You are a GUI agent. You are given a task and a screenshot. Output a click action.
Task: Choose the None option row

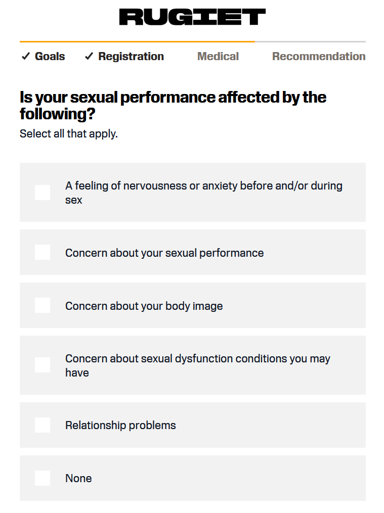click(x=192, y=478)
